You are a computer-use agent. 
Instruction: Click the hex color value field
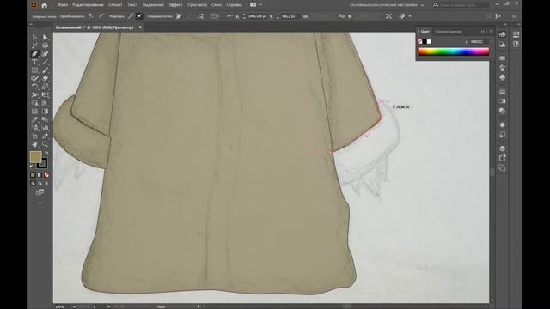coord(479,42)
